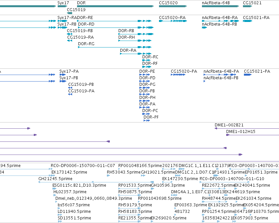Click the CG15021 gene label
279x223 pixels.
(252, 3)
